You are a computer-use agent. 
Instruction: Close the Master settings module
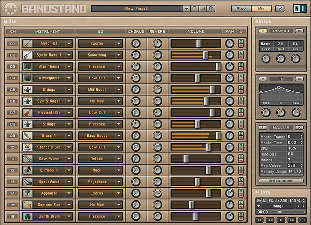299,128
